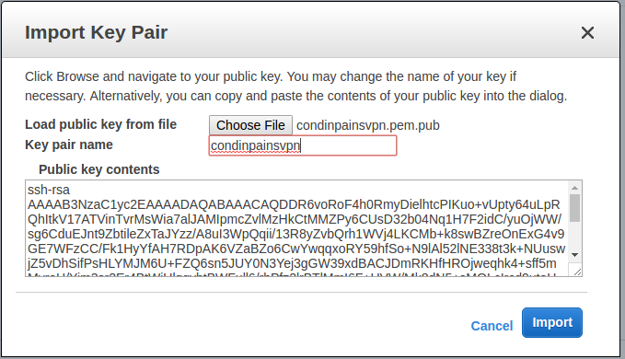Select the 'Key pair name' label
625x359 pixels.
tap(69, 145)
